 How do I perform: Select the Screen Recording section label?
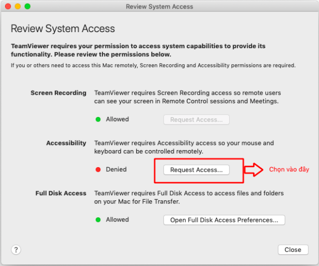[58, 93]
